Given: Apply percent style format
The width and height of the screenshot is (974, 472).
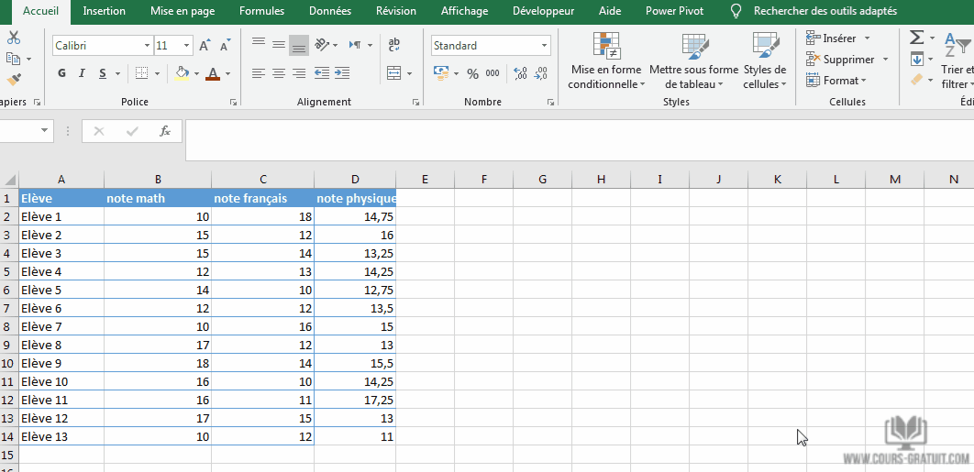Looking at the screenshot, I should tap(472, 74).
